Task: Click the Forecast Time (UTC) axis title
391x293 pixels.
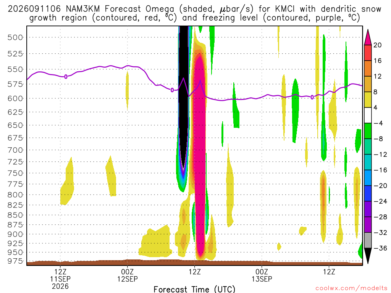Action: (194, 289)
